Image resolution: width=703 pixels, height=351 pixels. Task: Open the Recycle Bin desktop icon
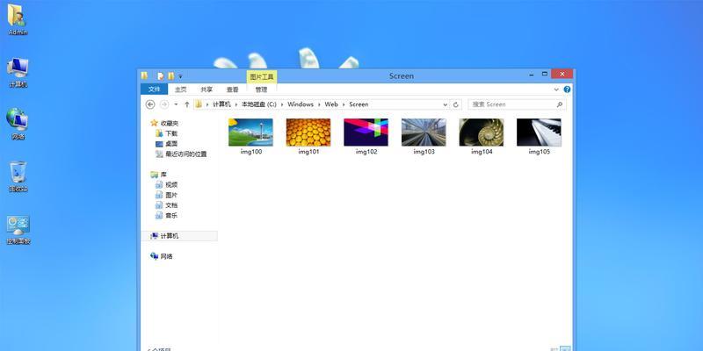(x=18, y=176)
